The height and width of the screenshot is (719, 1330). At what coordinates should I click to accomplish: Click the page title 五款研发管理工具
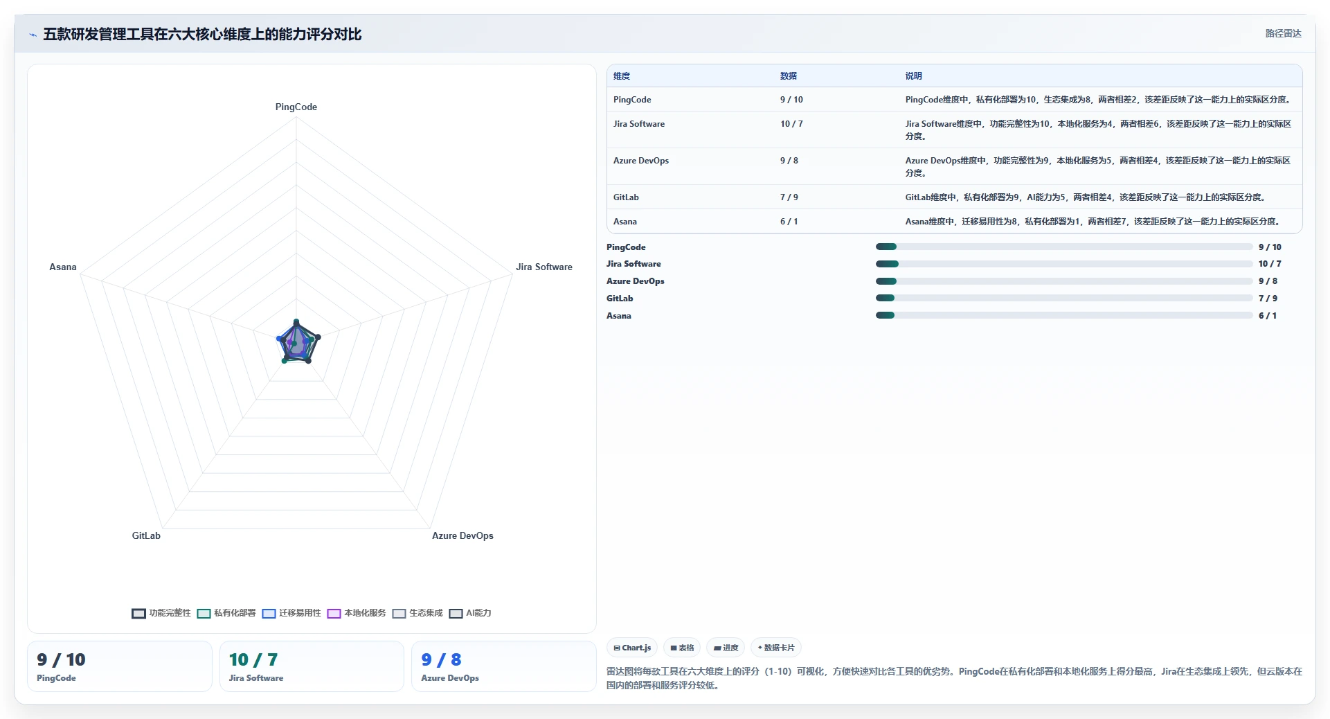[202, 35]
